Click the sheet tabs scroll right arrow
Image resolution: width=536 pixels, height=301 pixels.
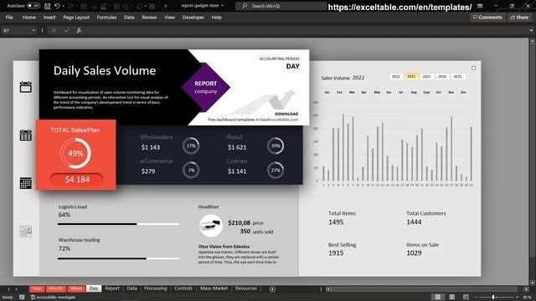(x=17, y=289)
